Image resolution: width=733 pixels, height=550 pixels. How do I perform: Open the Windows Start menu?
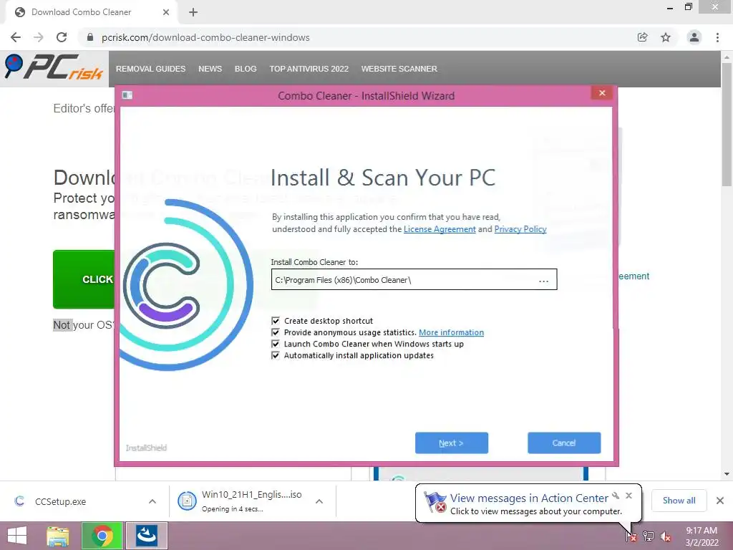17,536
